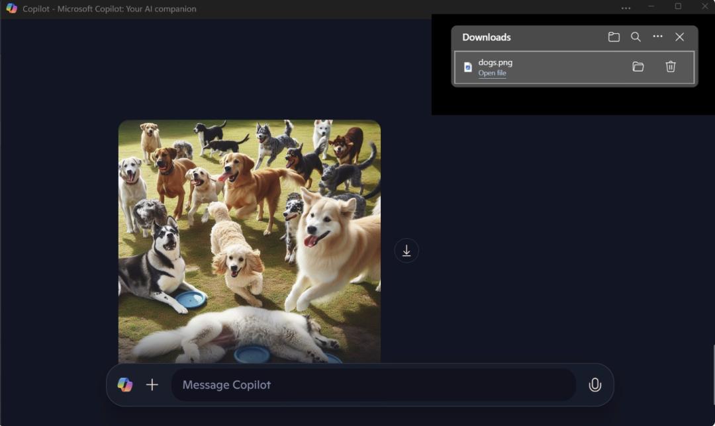Click the Copilot logo in message bar
This screenshot has height=426, width=715.
click(x=125, y=384)
